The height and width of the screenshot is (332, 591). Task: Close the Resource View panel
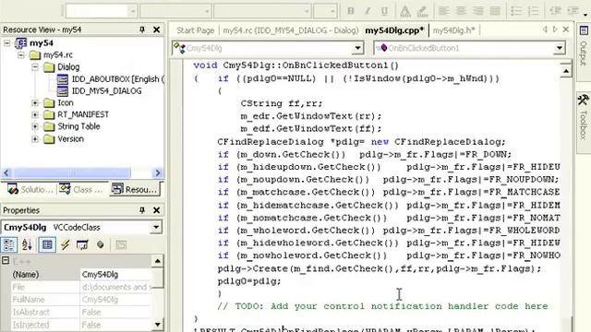(x=156, y=30)
